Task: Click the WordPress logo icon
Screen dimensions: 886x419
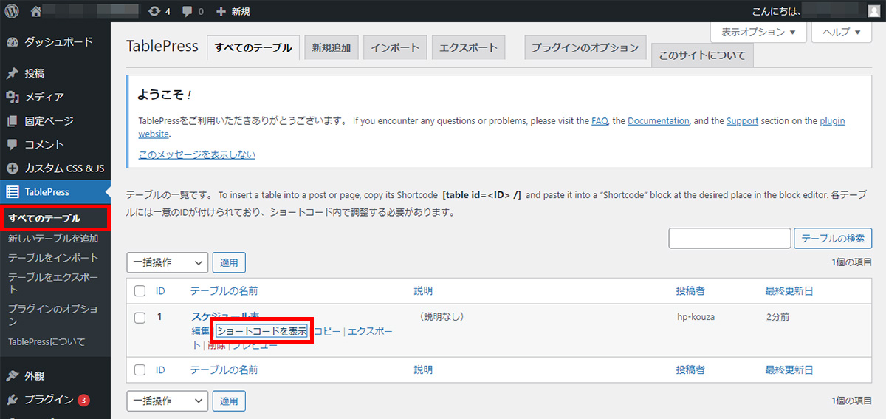Action: point(12,11)
